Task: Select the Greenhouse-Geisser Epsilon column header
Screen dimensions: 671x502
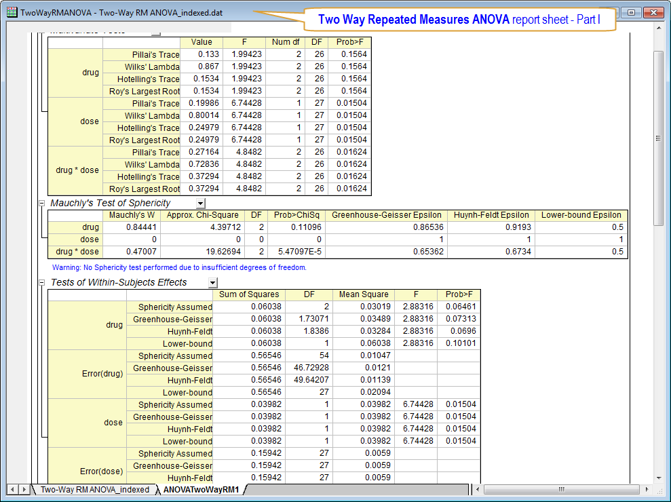Action: 387,215
